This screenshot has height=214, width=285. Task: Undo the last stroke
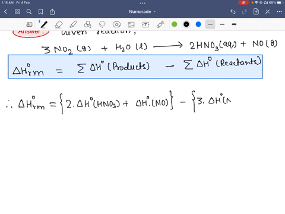233,12
